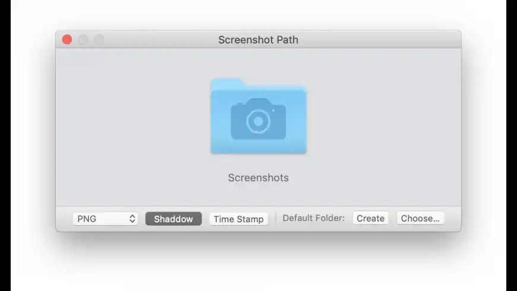Click the separator before Default Folder

(276, 219)
